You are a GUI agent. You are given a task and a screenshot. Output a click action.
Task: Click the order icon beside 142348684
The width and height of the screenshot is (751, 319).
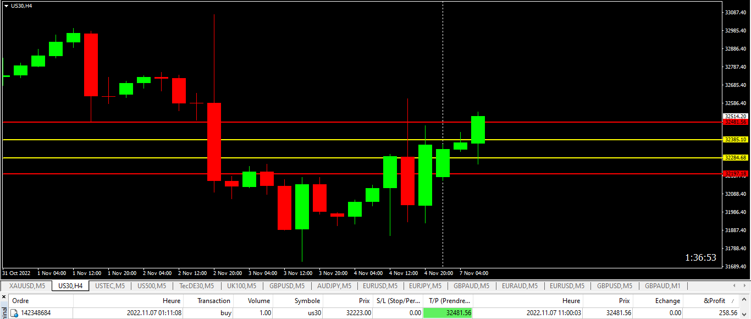coord(15,313)
